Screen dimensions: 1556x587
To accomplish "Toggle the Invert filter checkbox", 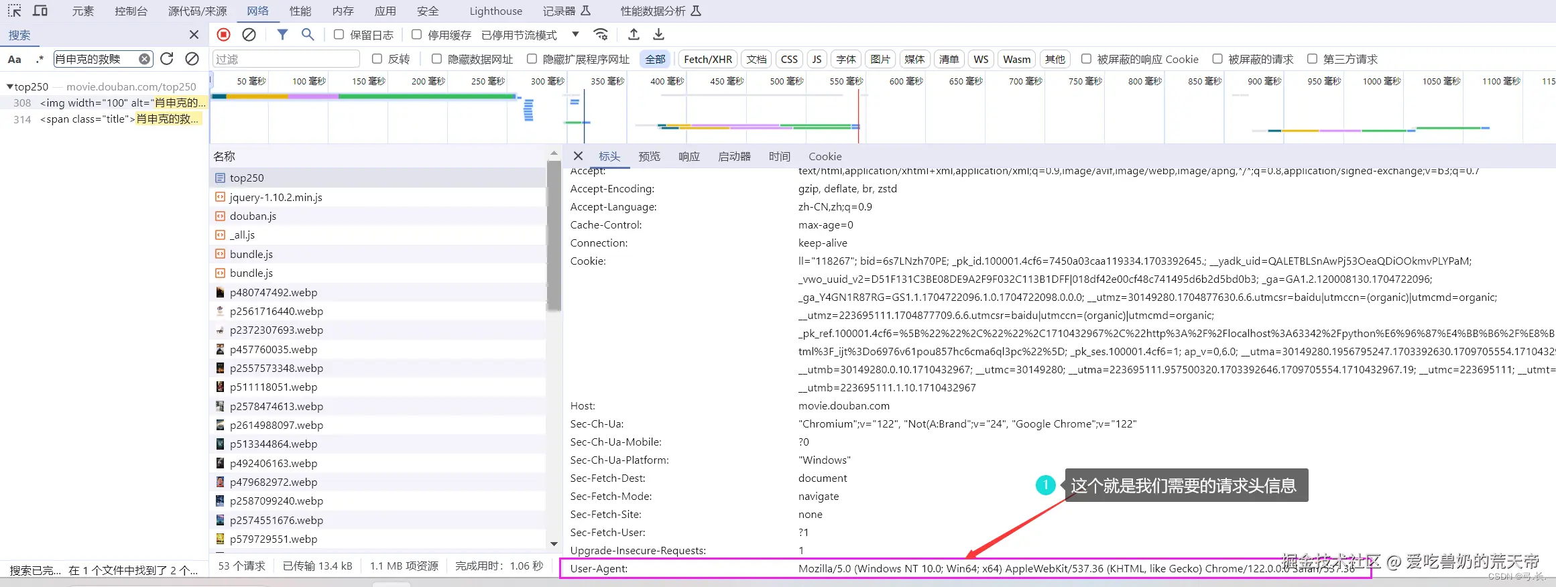I will (x=377, y=59).
